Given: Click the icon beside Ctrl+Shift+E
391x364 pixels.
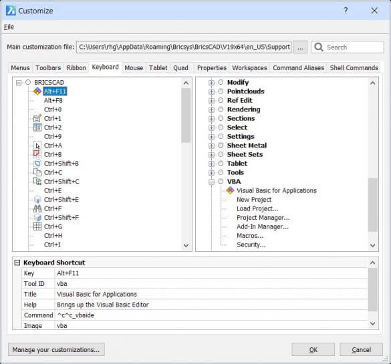Looking at the screenshot, I should tap(37, 200).
